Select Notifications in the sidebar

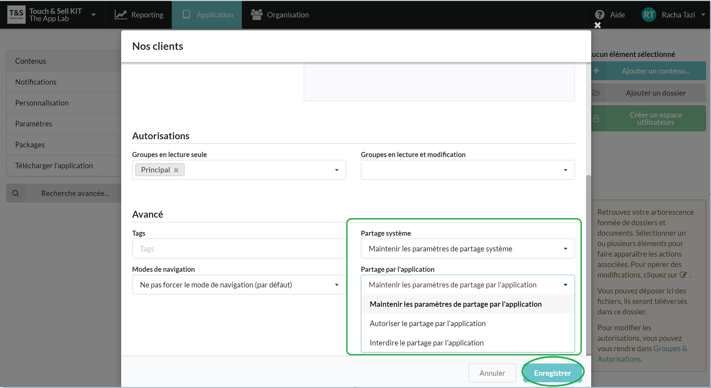[x=64, y=82]
